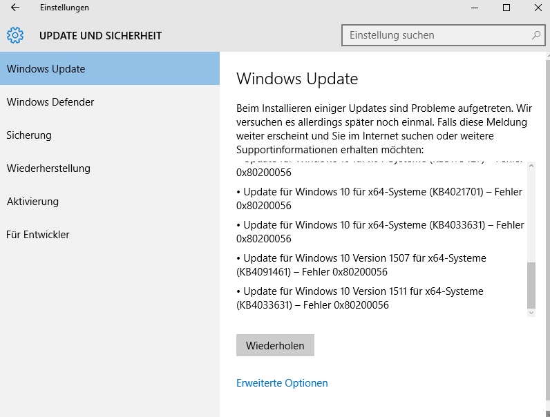Image resolution: width=550 pixels, height=417 pixels.
Task: Click the UPDATE UND SICHERHEIT title
Action: click(x=100, y=36)
